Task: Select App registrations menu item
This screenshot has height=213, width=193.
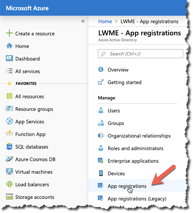Action: (137, 186)
